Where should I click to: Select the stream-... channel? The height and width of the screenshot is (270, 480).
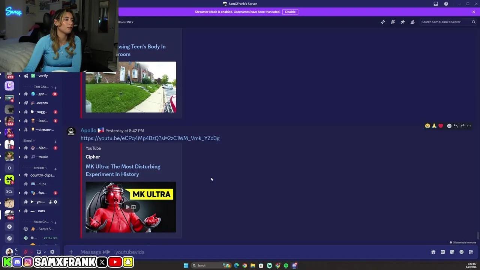(x=40, y=130)
